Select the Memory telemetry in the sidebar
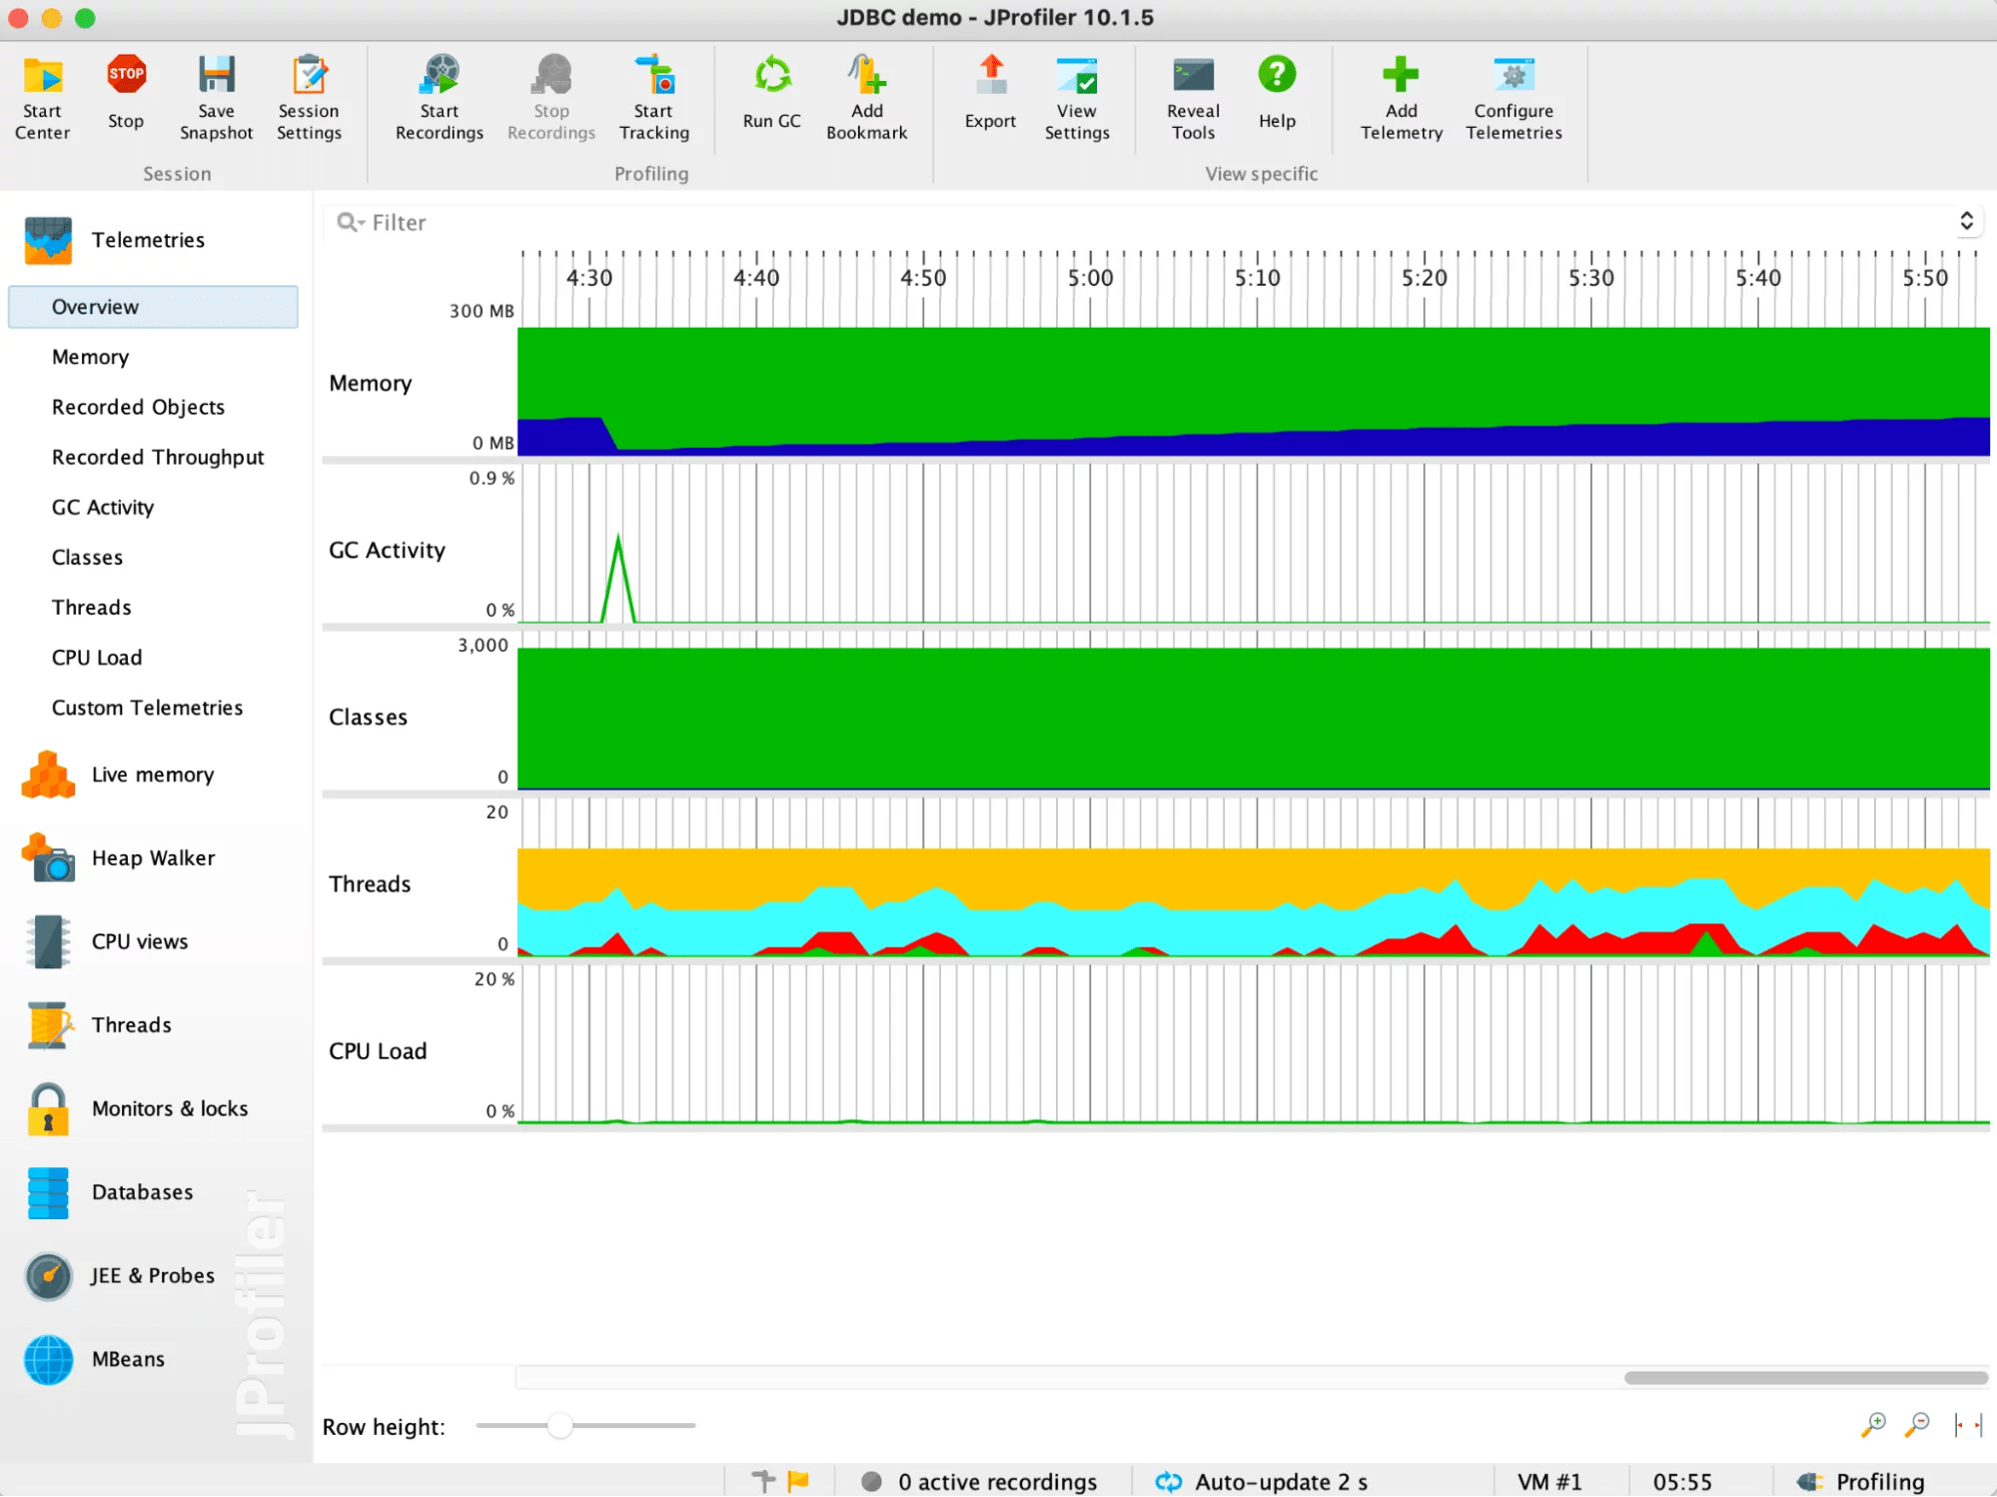The height and width of the screenshot is (1497, 1997). pos(90,357)
